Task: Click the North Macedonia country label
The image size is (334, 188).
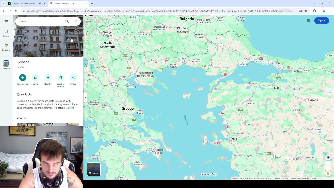Action: 108,45
